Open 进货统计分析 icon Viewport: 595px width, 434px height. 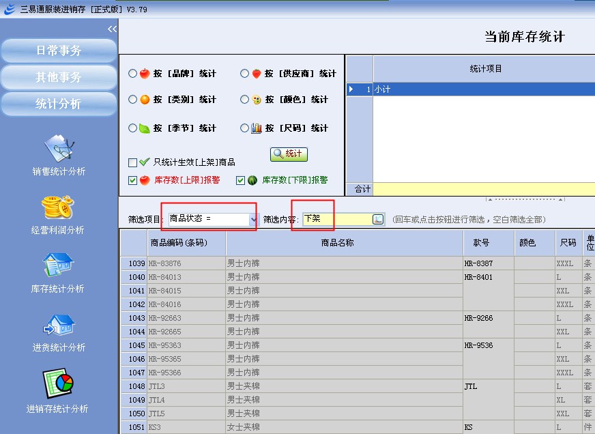(x=59, y=324)
